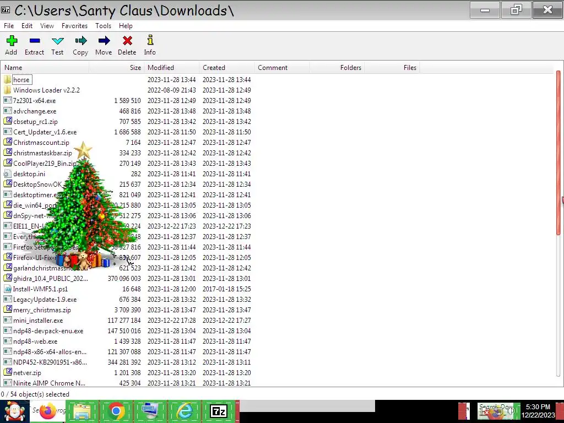Screen dimensions: 564x423
Task: Select the LegacyUpdate-1.9.exe row
Action: coord(127,299)
